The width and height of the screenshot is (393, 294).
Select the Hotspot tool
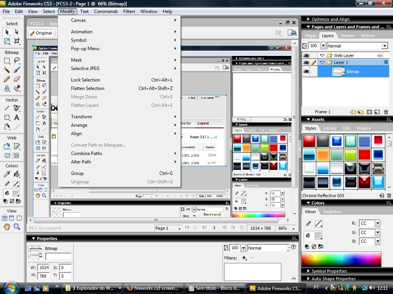(7, 146)
